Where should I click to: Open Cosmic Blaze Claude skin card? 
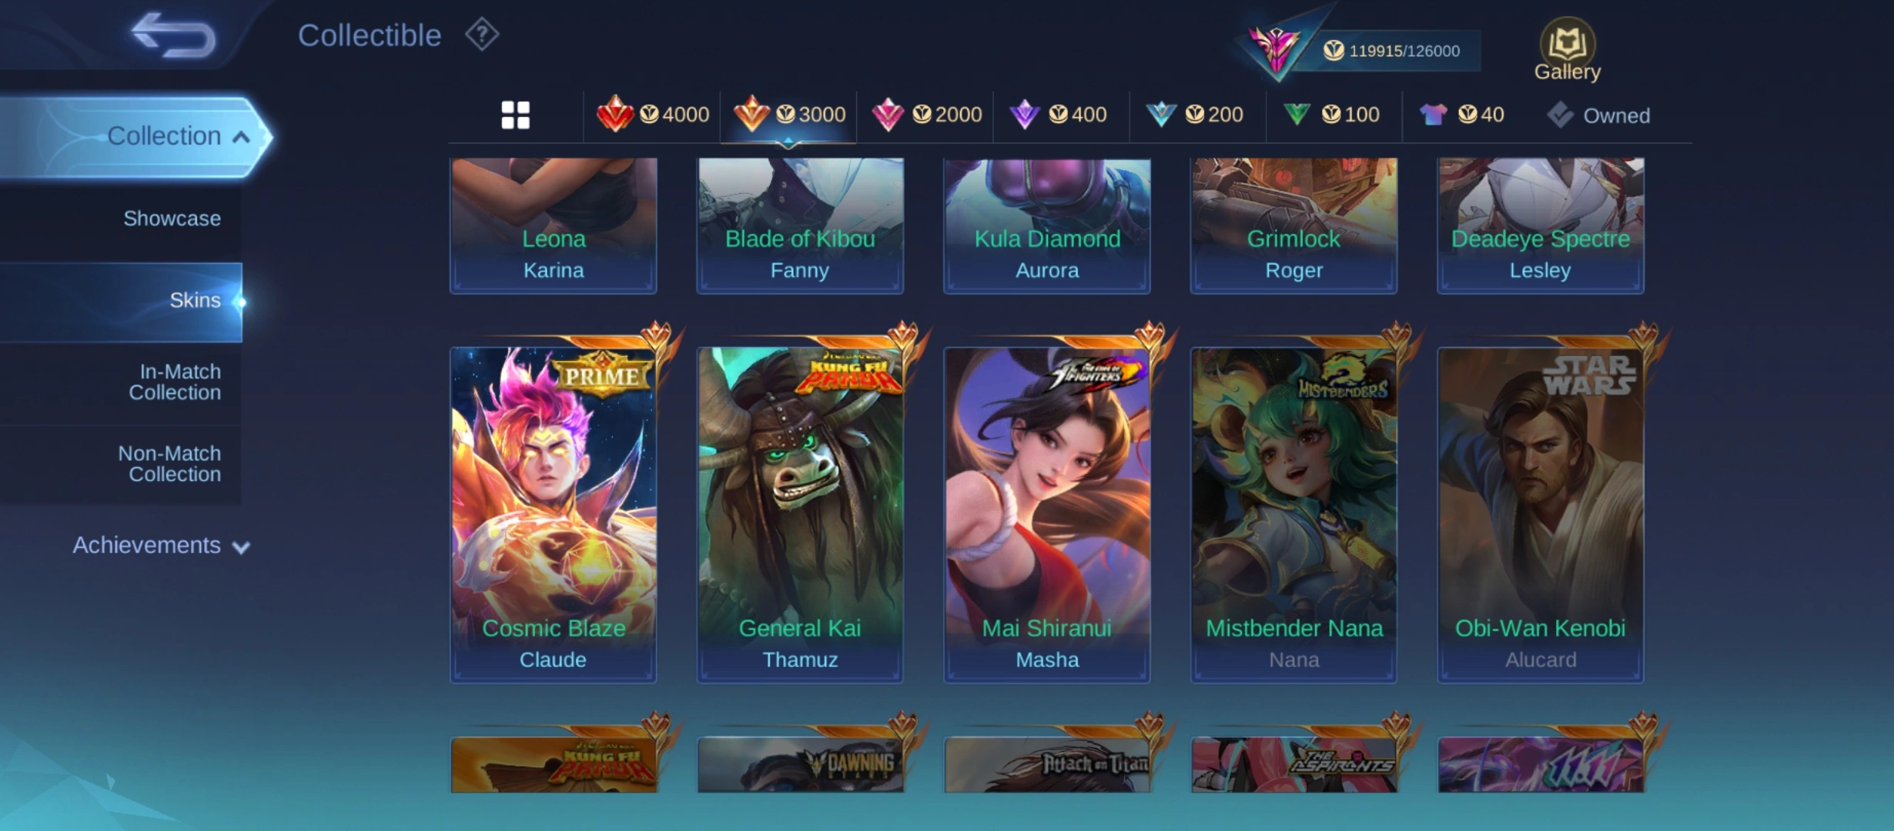tap(553, 514)
